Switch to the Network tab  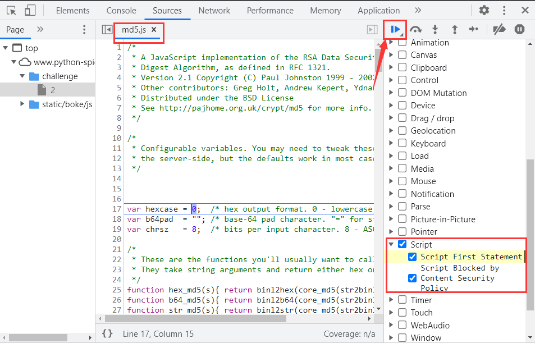point(214,11)
